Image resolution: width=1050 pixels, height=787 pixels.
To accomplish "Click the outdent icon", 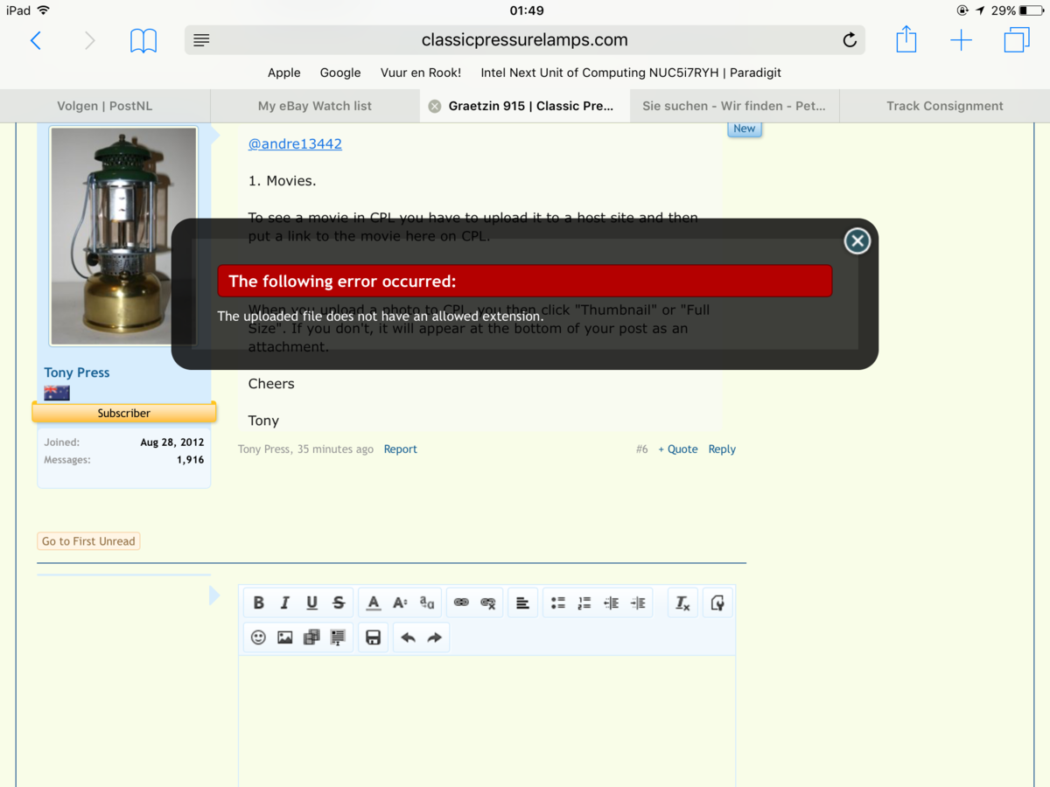I will 611,602.
